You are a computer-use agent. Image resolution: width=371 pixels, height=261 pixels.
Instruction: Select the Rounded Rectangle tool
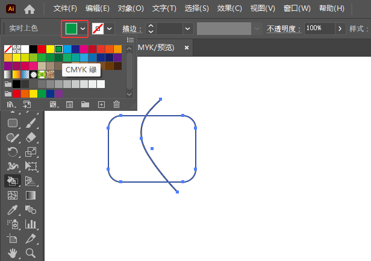point(13,123)
